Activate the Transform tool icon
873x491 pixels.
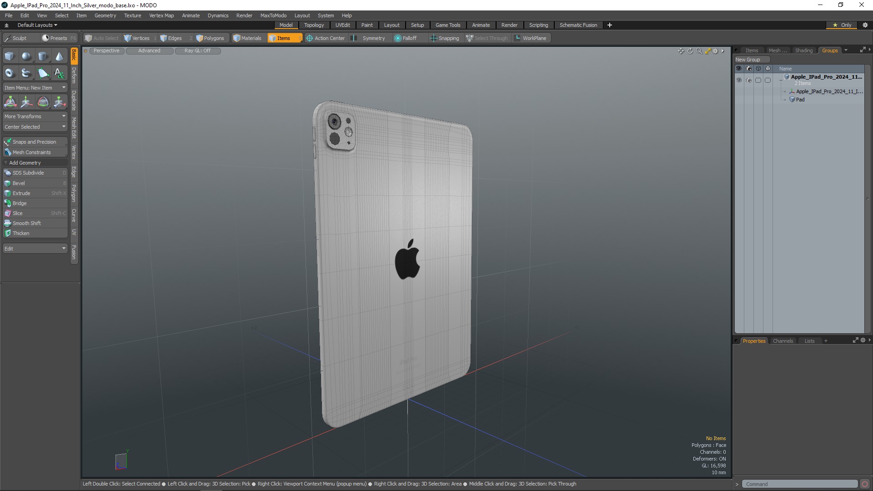tap(10, 102)
